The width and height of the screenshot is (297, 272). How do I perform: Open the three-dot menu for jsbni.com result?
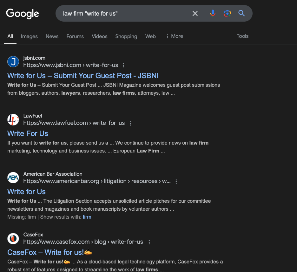pyautogui.click(x=123, y=65)
